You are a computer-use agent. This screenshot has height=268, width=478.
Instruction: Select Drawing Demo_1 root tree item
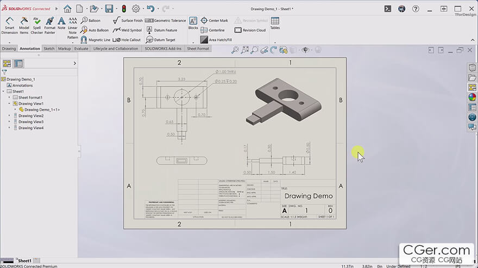point(18,79)
